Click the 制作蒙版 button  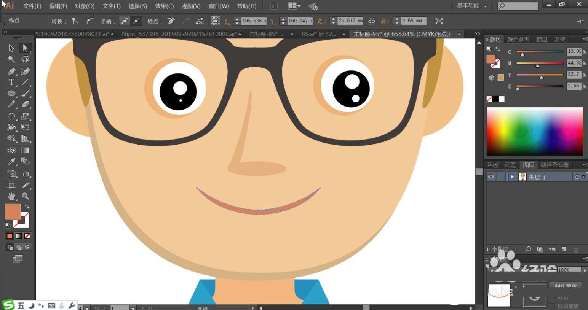[566, 286]
